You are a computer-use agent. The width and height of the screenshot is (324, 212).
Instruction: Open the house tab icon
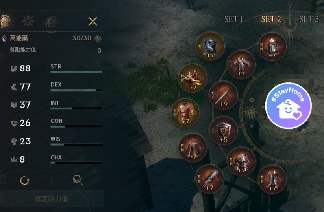coord(51,22)
